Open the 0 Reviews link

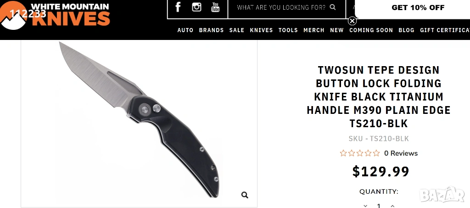401,153
